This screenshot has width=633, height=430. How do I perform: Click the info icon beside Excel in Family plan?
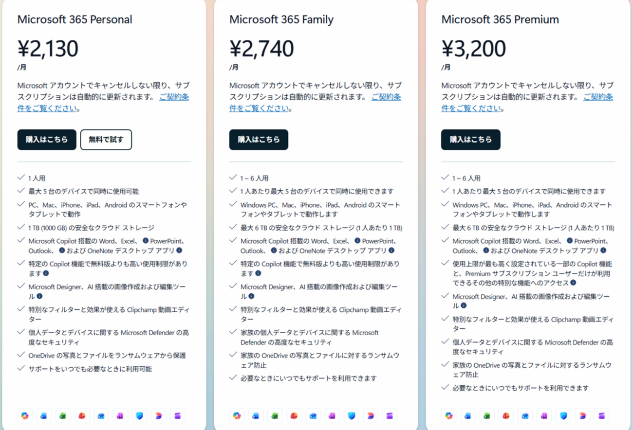(357, 241)
